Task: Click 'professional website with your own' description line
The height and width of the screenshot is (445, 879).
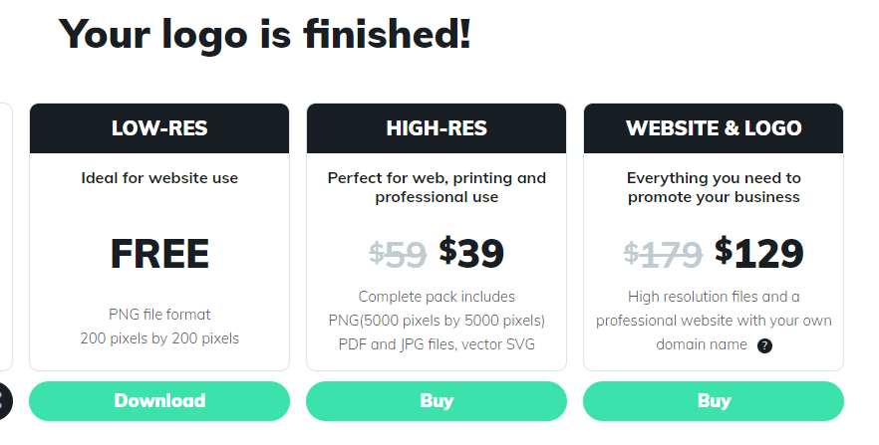Action: tap(714, 321)
